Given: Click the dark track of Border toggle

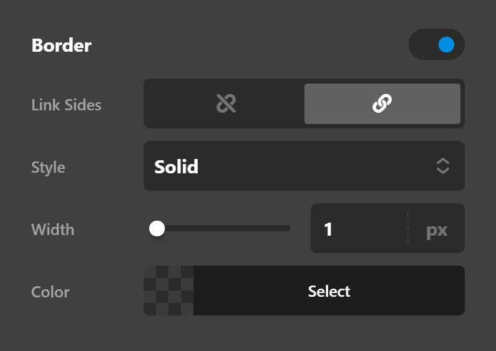Looking at the screenshot, I should click(x=422, y=45).
